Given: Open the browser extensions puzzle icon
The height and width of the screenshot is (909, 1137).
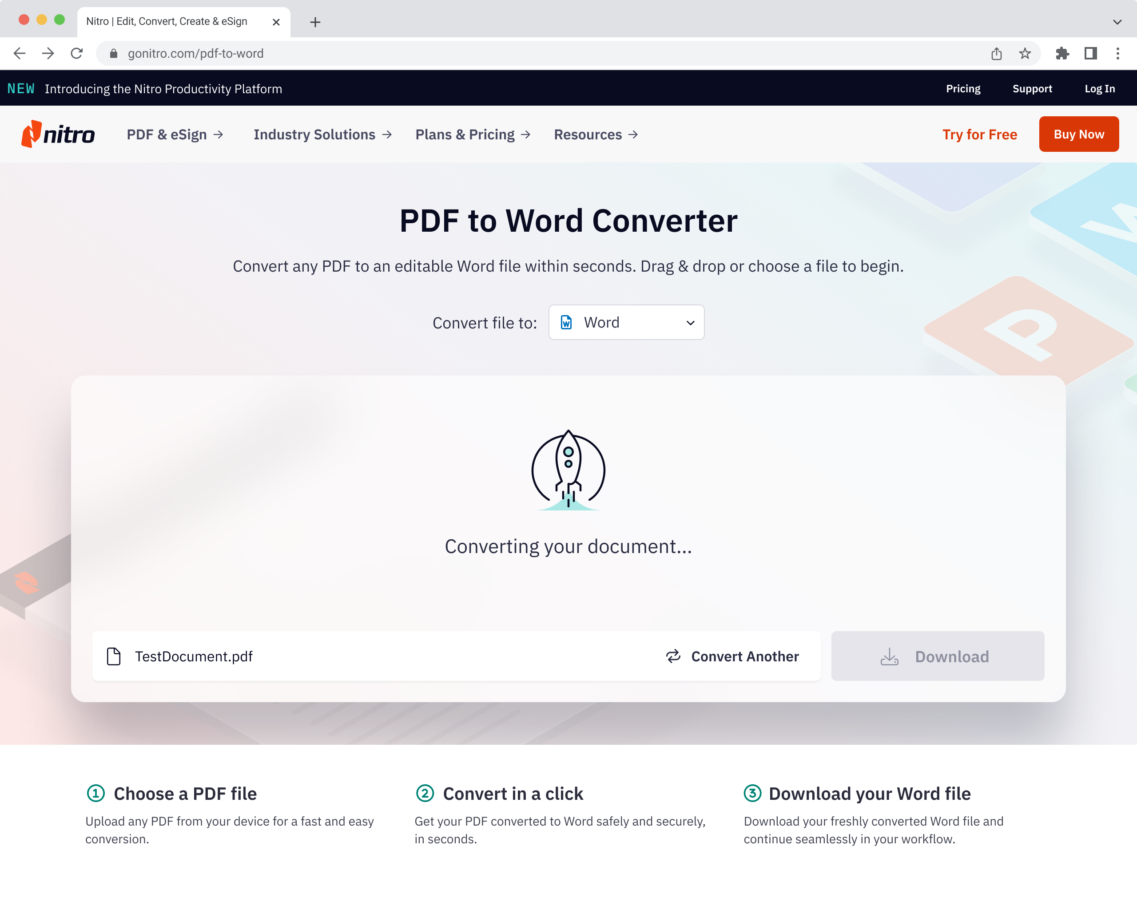Looking at the screenshot, I should pyautogui.click(x=1062, y=53).
